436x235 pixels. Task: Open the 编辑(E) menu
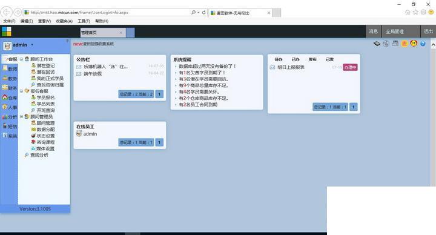[27, 21]
